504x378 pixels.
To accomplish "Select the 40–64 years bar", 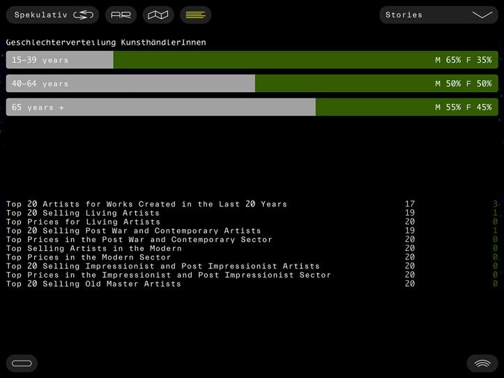I will pyautogui.click(x=252, y=84).
